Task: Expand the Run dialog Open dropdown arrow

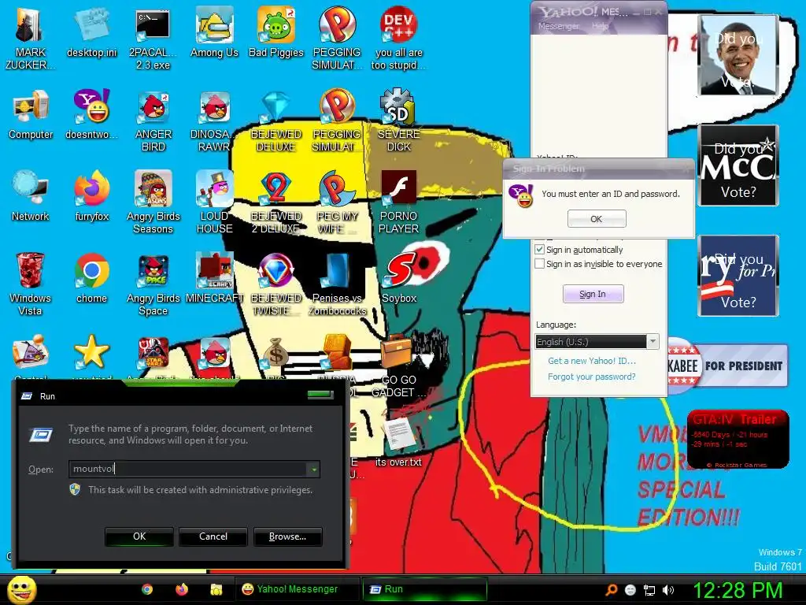Action: point(313,469)
